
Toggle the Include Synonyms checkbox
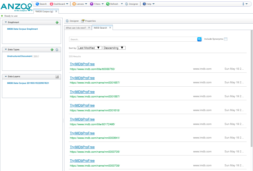226,39
